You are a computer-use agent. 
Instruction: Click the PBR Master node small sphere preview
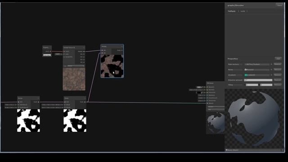(215, 123)
